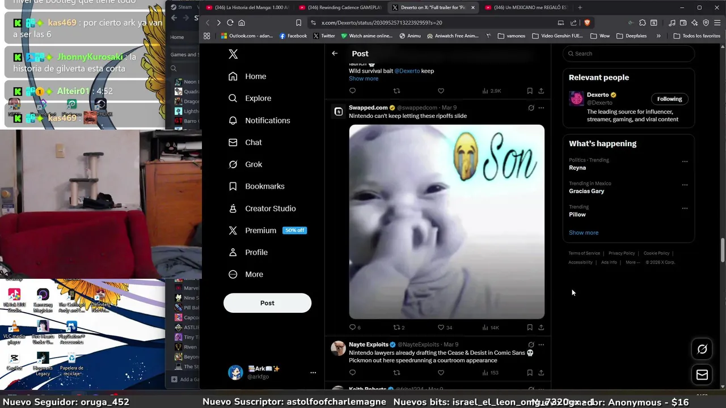Screen dimensions: 726x408
Task: Click the X Search field
Action: click(628, 54)
